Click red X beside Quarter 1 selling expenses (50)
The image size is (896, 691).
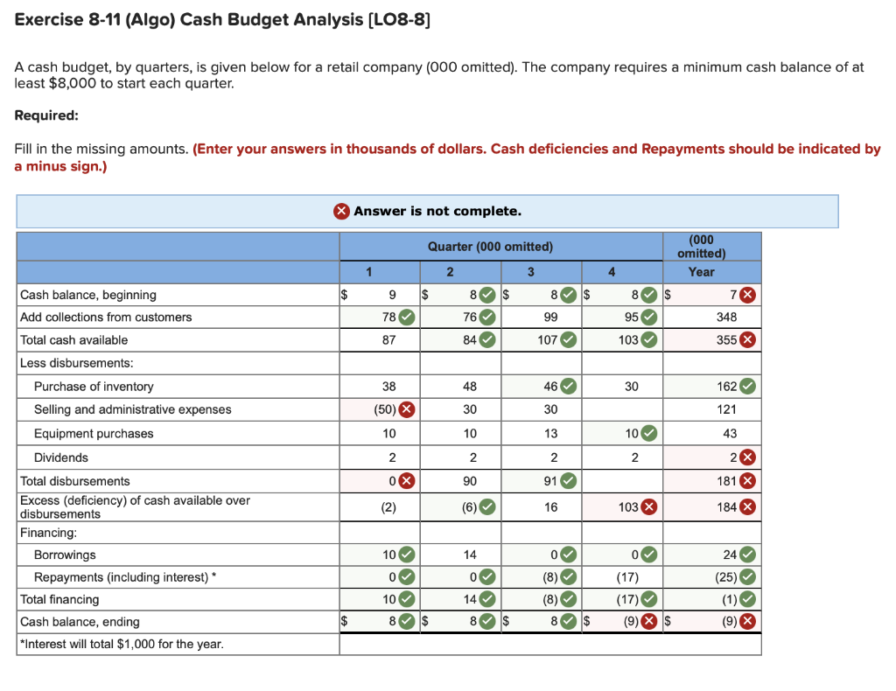tap(406, 409)
